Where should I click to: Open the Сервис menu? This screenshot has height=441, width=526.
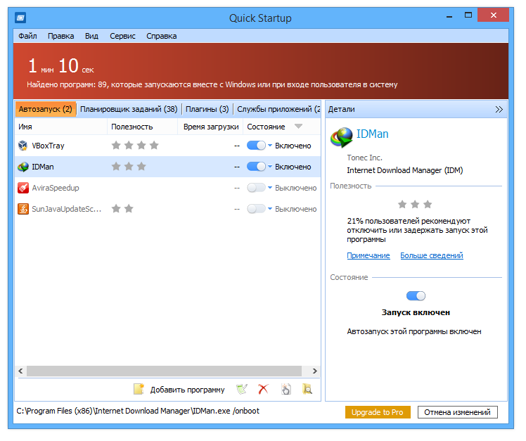pos(122,36)
